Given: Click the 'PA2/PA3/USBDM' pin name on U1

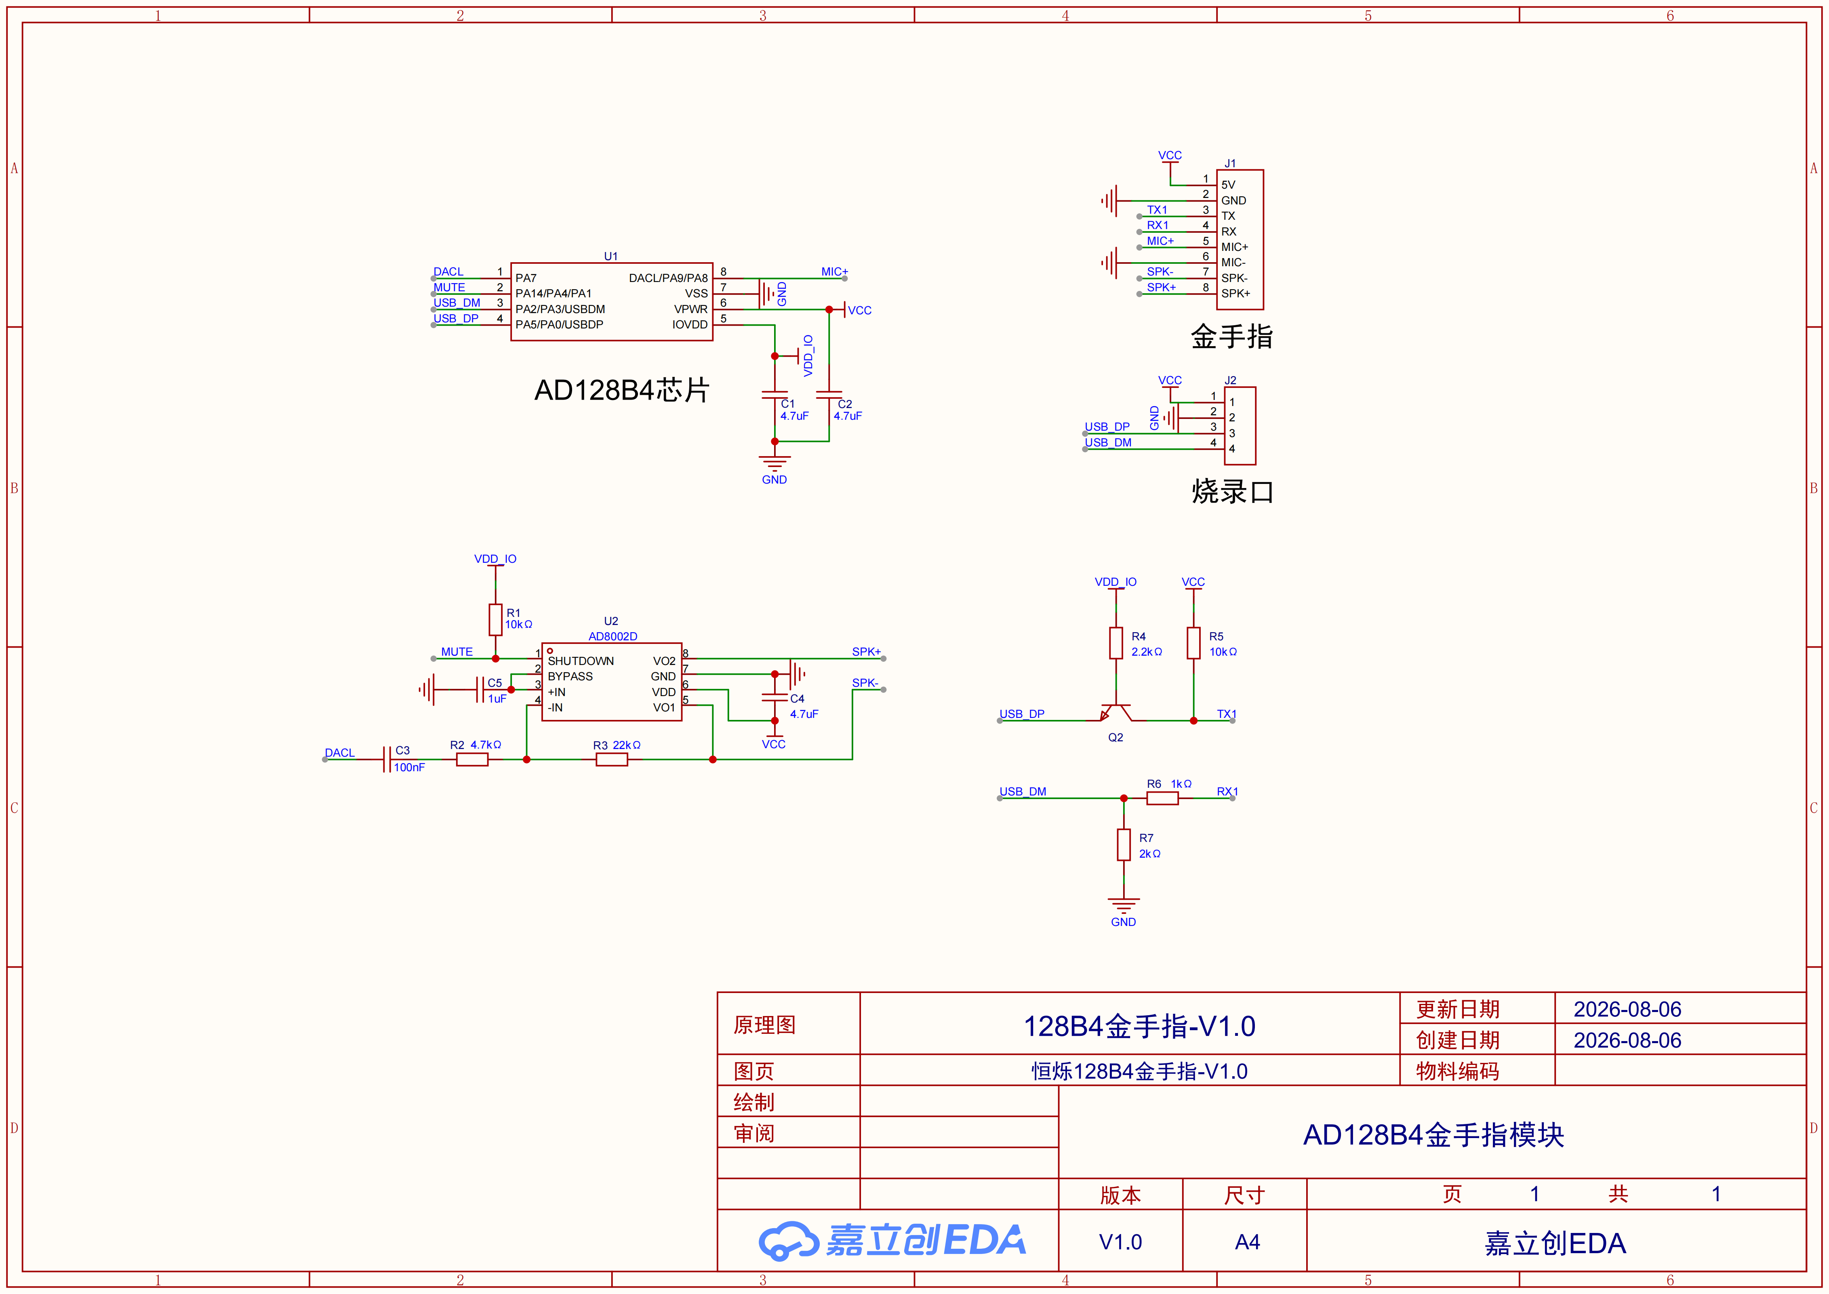Looking at the screenshot, I should [x=560, y=309].
